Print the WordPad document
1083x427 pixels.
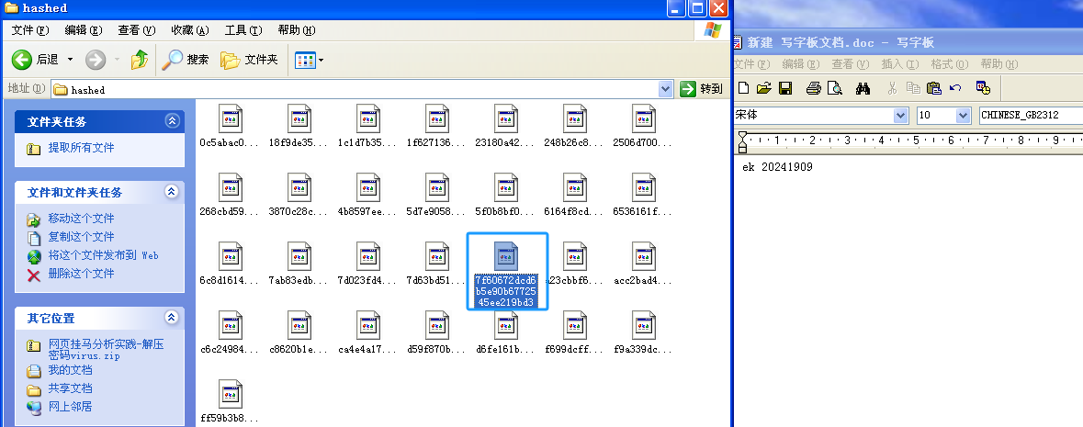click(814, 88)
